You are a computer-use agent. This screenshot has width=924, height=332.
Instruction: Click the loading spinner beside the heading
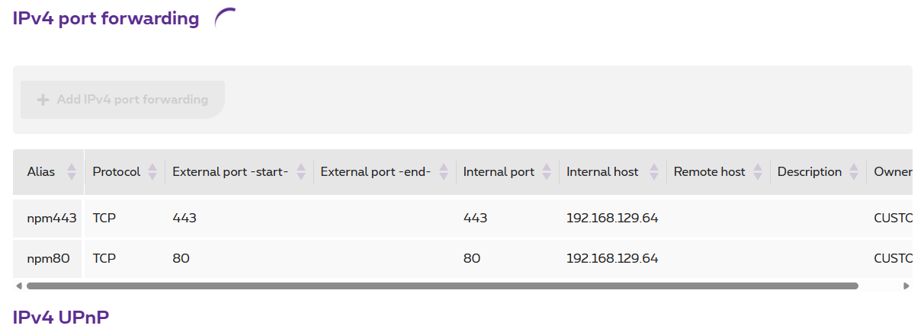coord(226,18)
